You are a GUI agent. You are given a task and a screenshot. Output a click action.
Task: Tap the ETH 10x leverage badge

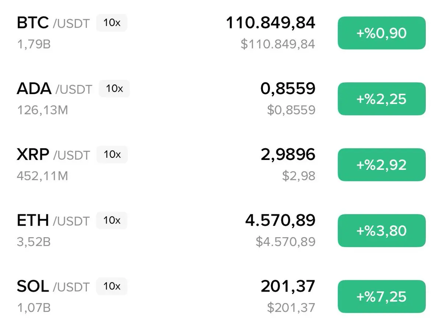click(112, 220)
